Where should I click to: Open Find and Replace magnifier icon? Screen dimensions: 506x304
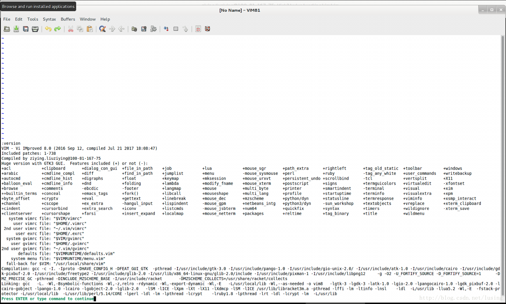click(x=103, y=29)
